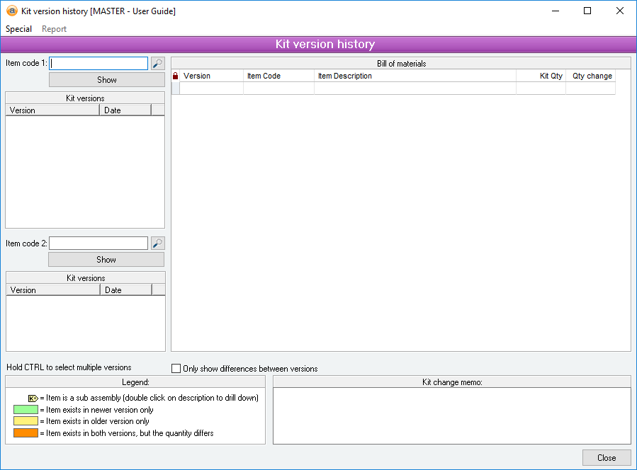Click the application logo in title bar

click(11, 11)
